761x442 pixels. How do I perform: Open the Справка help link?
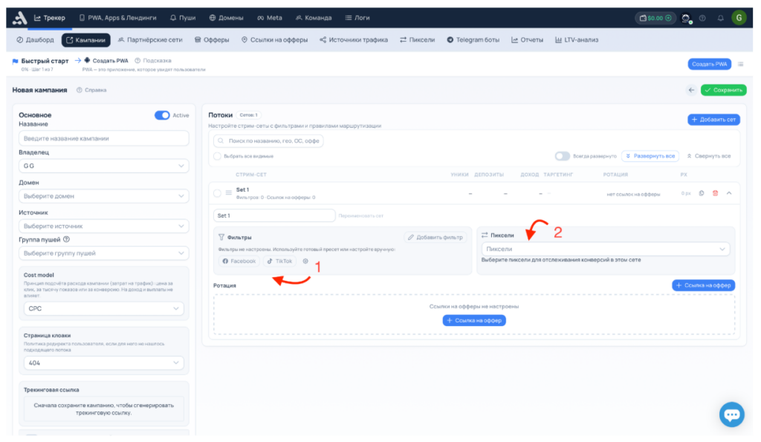pyautogui.click(x=91, y=90)
